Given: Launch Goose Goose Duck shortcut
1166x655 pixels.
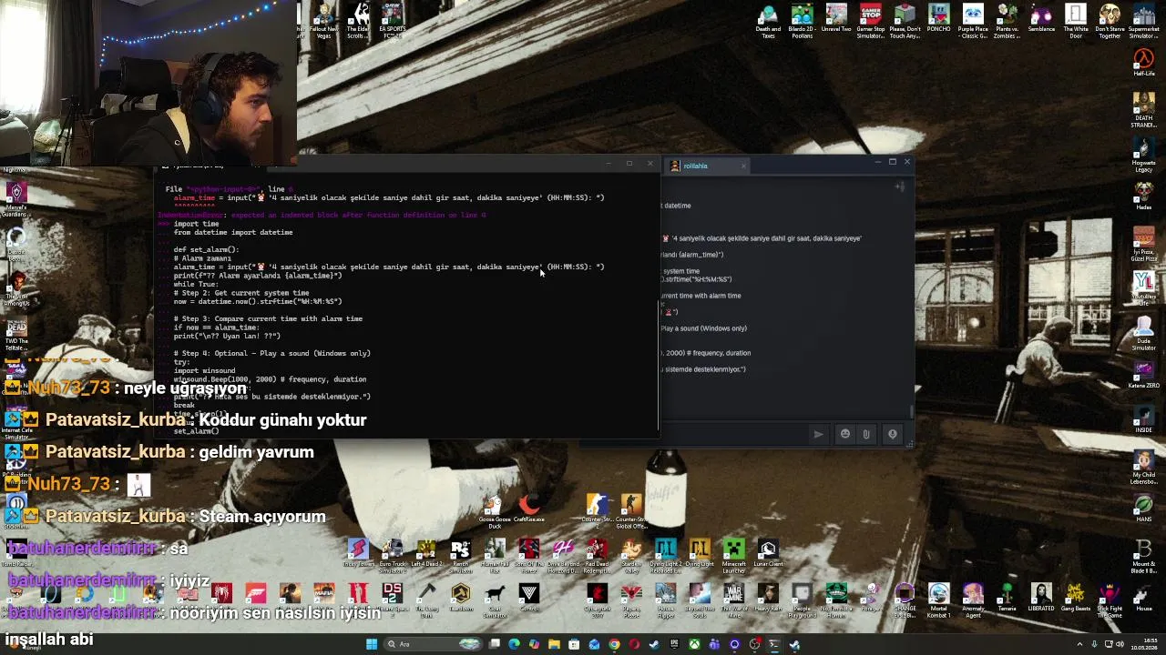Looking at the screenshot, I should pyautogui.click(x=495, y=511).
